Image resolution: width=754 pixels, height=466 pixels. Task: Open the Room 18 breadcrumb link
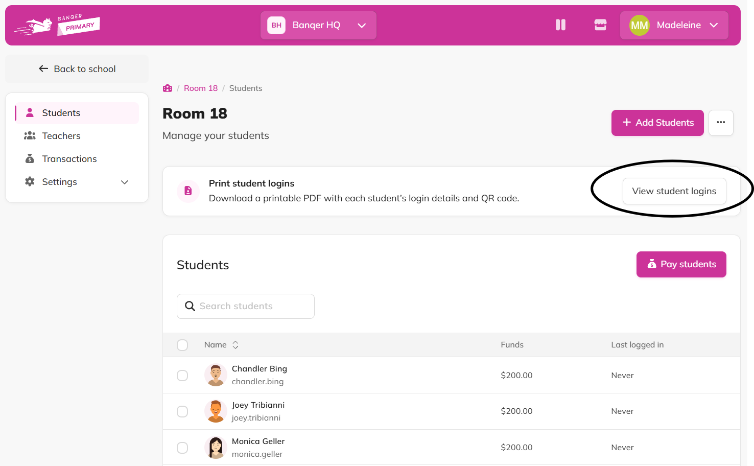(x=201, y=88)
